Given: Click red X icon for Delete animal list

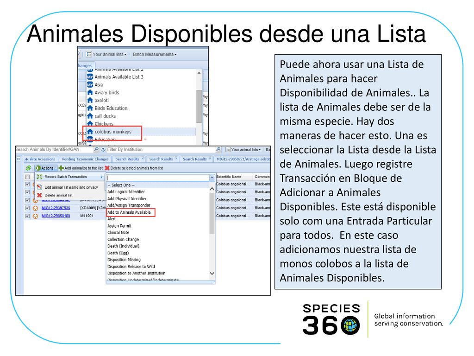Looking at the screenshot, I should pos(39,195).
